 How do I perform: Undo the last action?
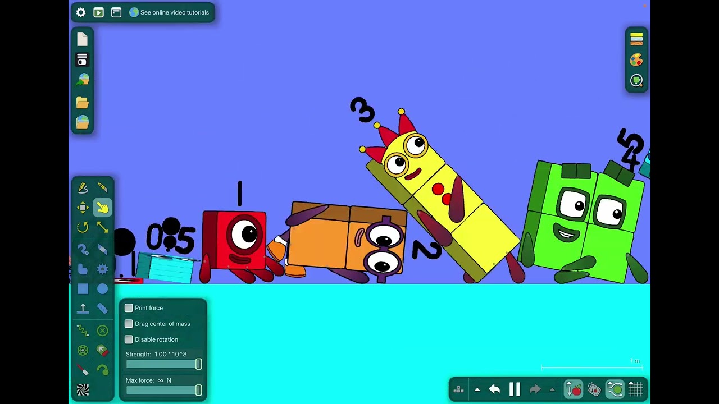[x=494, y=389]
